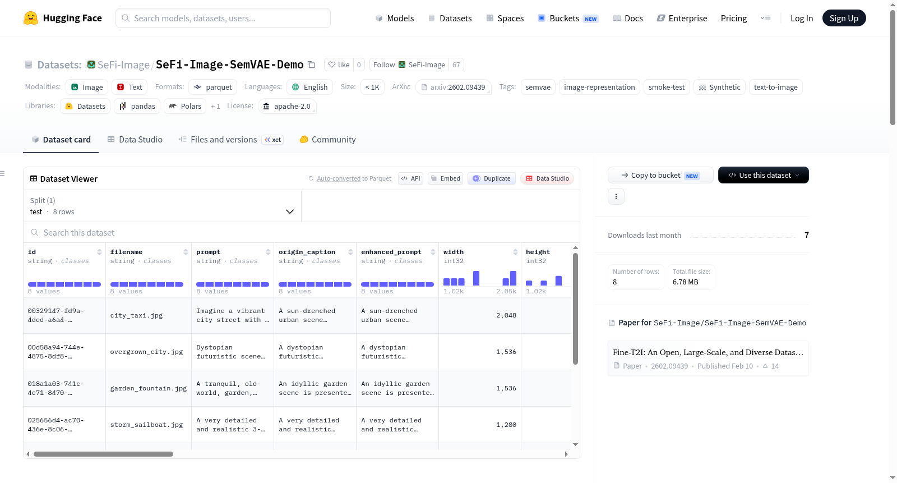Open Data Studio from the viewer header
The width and height of the screenshot is (897, 483).
pos(547,178)
